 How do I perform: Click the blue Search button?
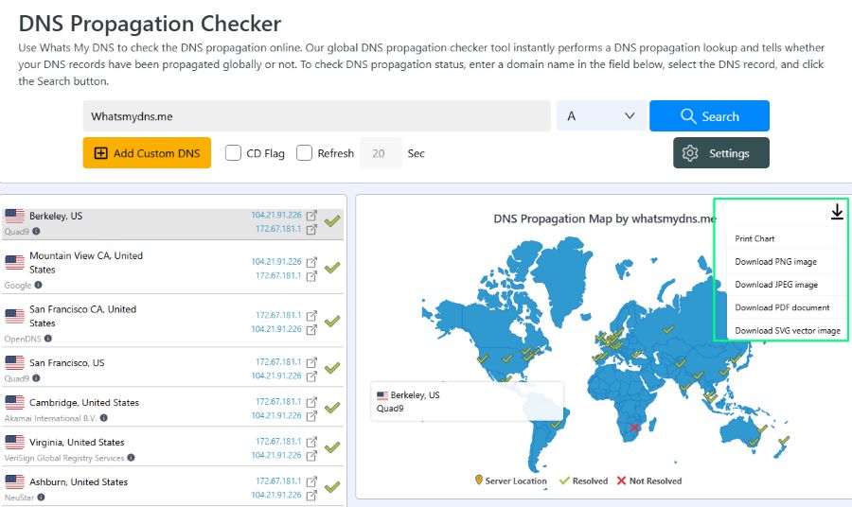coord(709,115)
